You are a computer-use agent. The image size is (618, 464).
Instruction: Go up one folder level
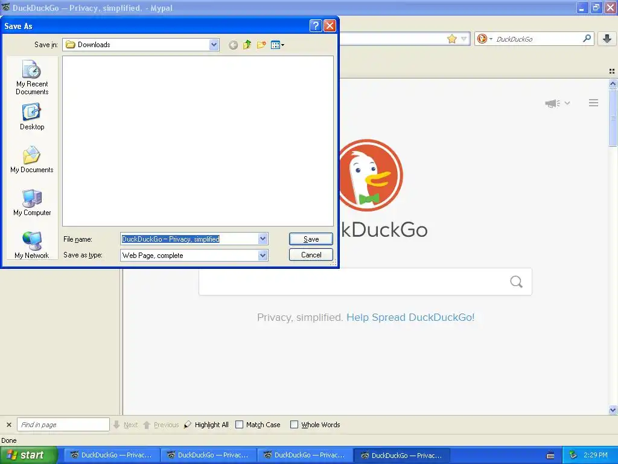click(247, 45)
